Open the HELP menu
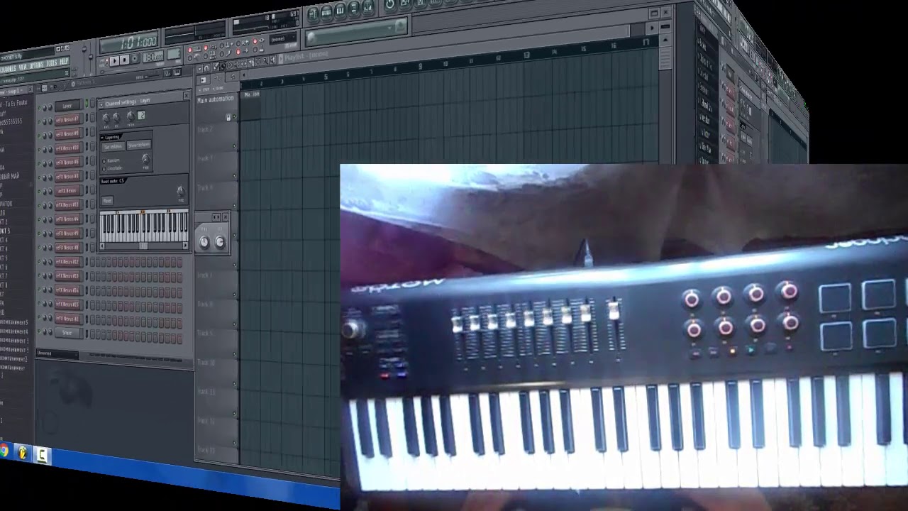This screenshot has width=908, height=511. tap(64, 62)
